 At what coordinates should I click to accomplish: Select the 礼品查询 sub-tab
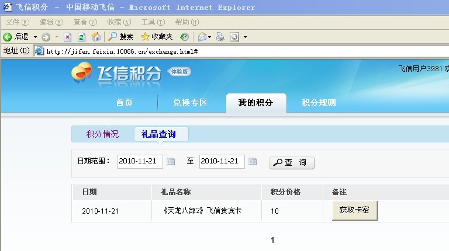pyautogui.click(x=161, y=134)
